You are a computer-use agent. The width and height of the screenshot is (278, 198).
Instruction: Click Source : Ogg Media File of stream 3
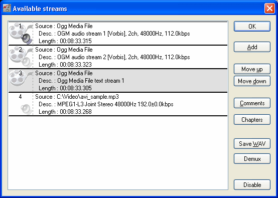[x=64, y=73]
